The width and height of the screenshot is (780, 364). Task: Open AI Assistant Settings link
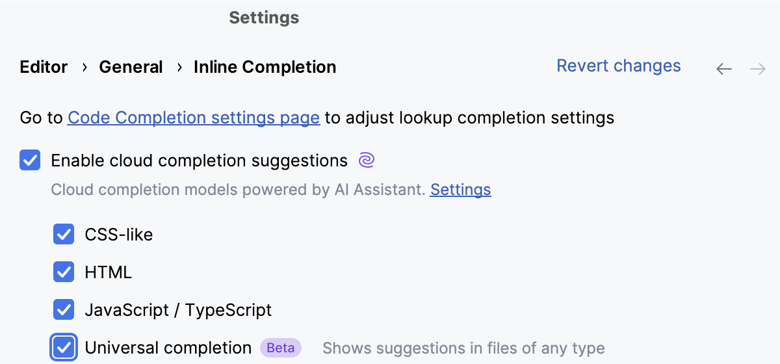(460, 190)
